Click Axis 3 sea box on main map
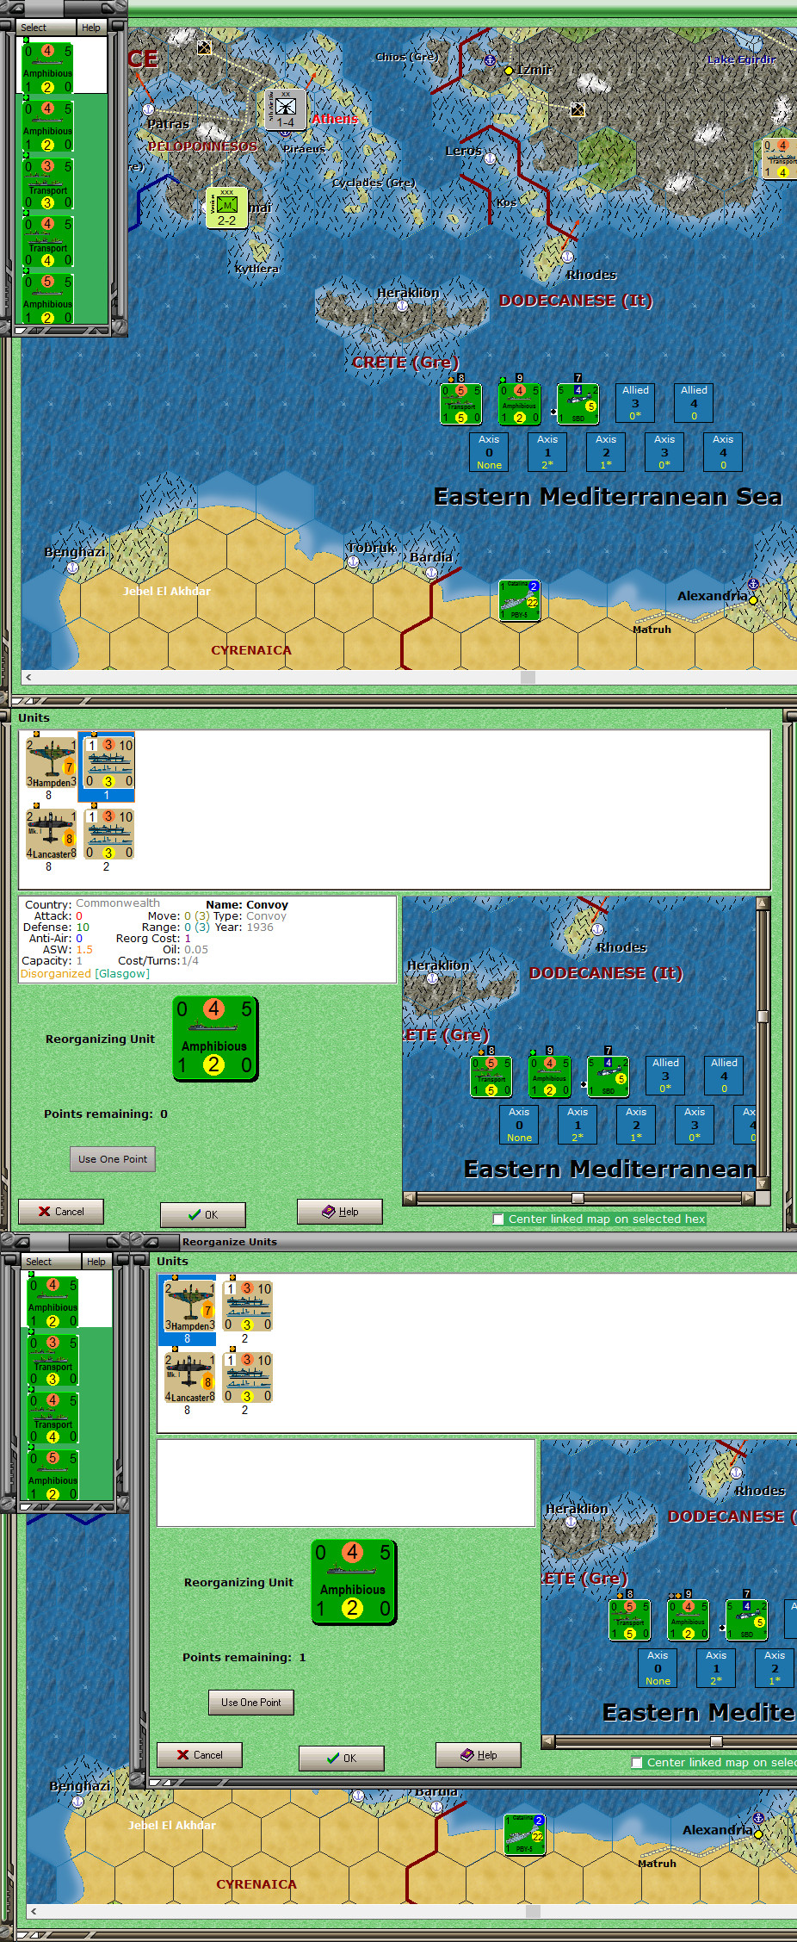 pyautogui.click(x=664, y=452)
